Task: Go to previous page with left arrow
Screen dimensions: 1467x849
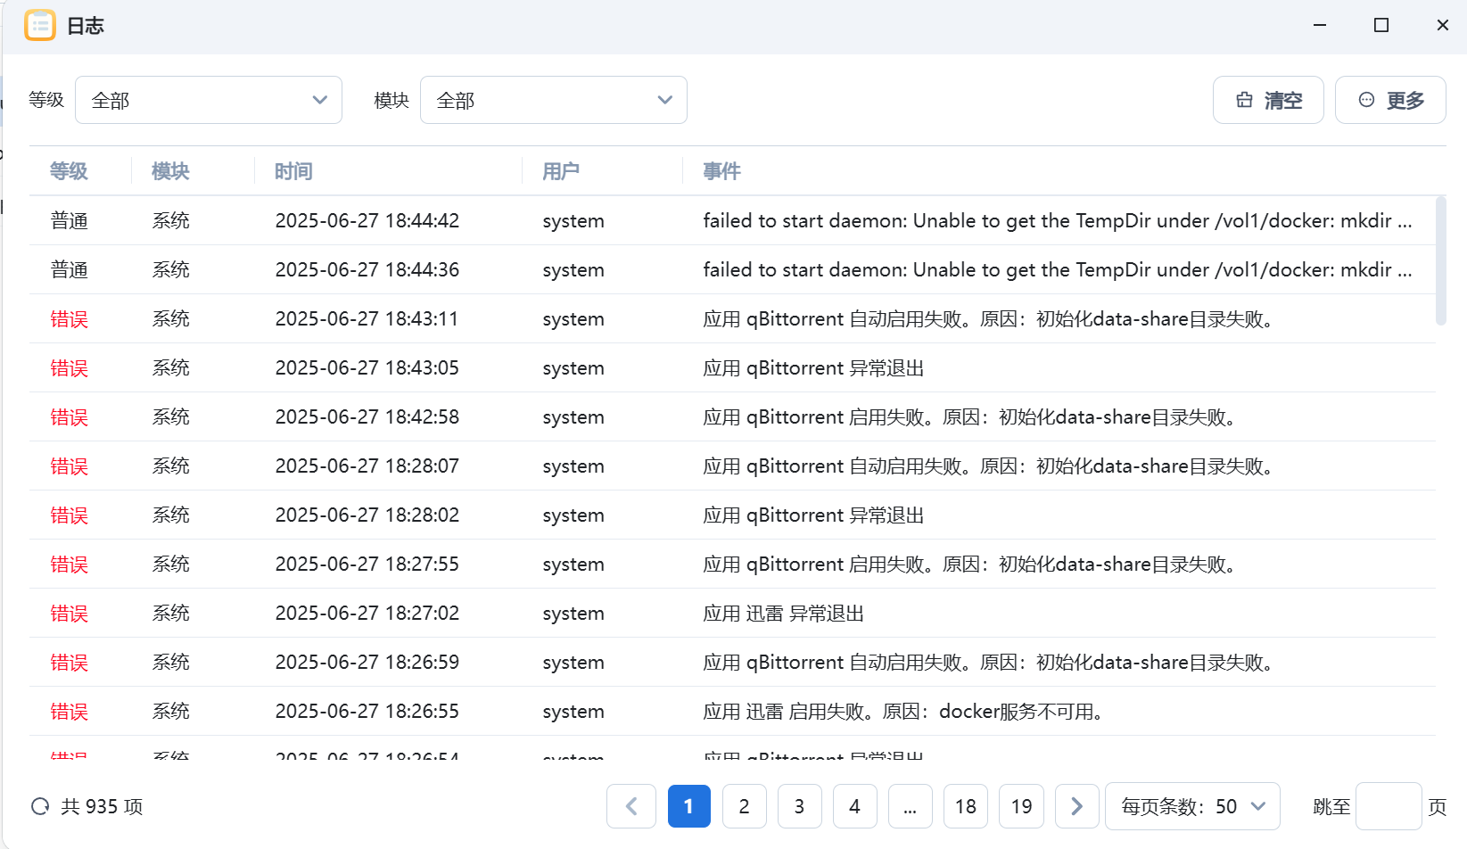Action: click(631, 807)
